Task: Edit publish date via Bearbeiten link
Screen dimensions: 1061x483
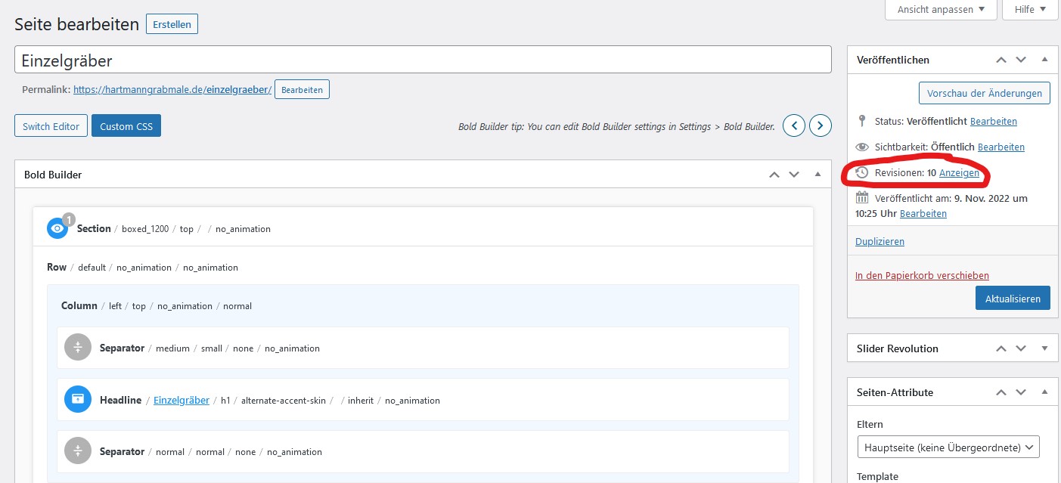Action: [x=923, y=213]
